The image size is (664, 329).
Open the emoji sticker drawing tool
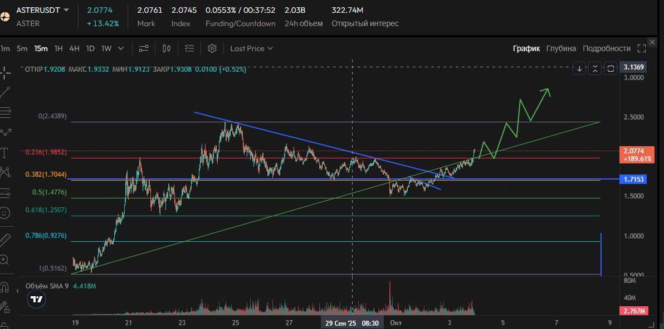(x=5, y=213)
